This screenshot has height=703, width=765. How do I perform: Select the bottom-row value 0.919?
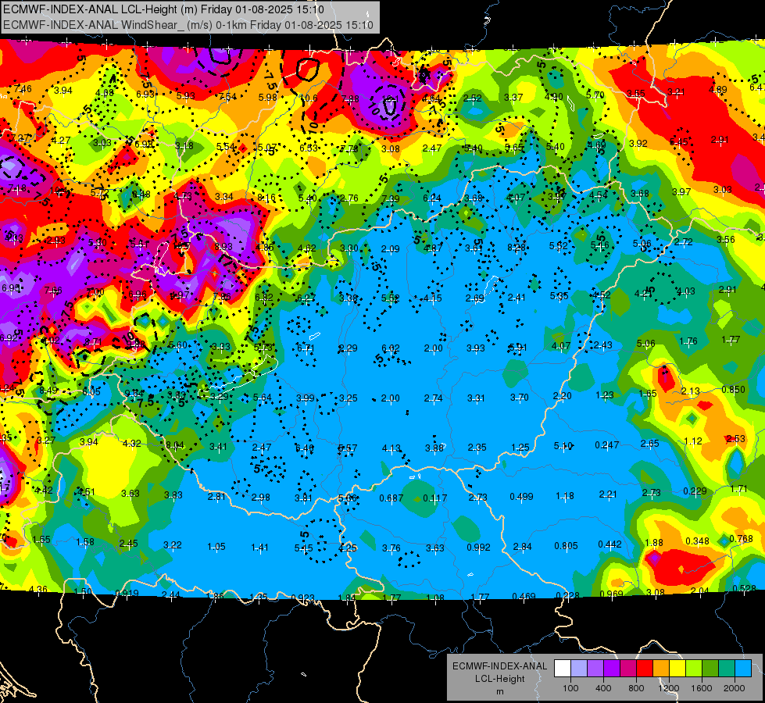tap(127, 593)
